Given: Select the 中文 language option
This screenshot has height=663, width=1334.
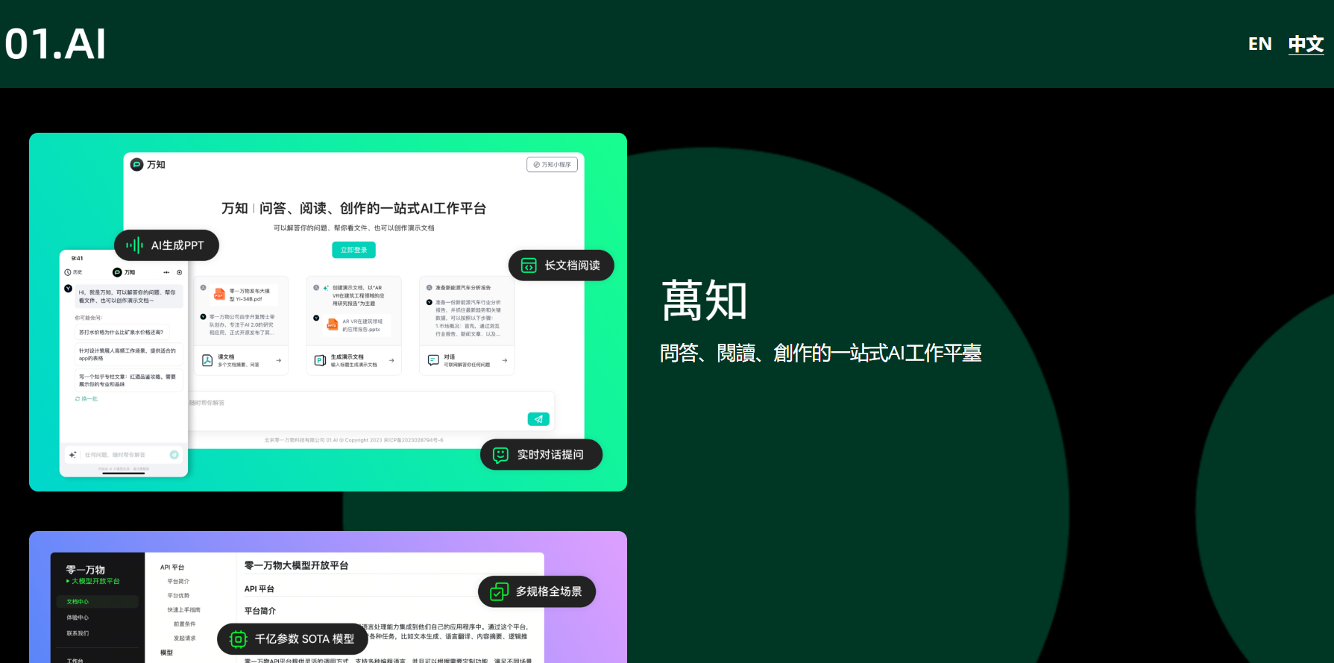Looking at the screenshot, I should (x=1306, y=44).
